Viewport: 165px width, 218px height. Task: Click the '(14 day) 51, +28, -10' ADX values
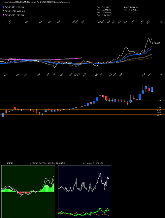click(93, 163)
